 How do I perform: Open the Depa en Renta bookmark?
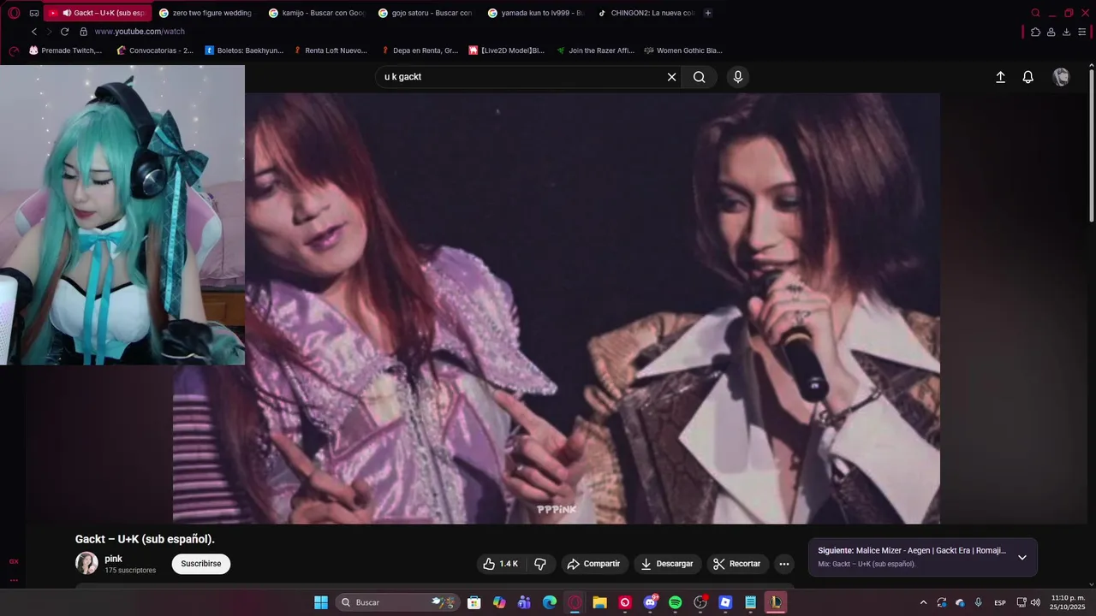pos(420,50)
